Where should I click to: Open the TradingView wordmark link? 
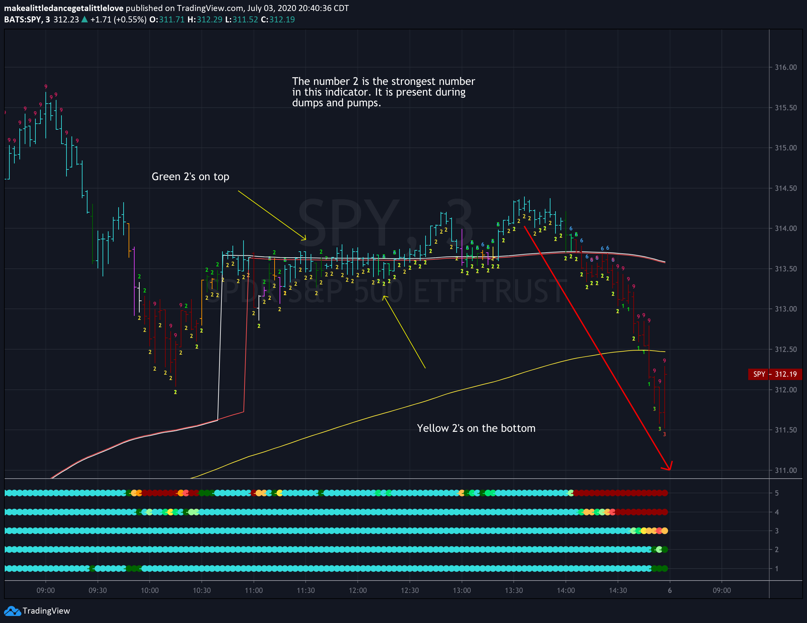click(x=46, y=611)
